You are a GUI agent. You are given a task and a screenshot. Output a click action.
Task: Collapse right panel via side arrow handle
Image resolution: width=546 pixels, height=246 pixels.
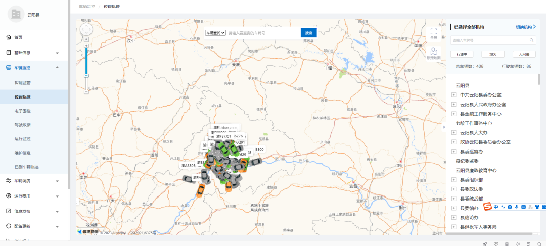click(x=444, y=127)
